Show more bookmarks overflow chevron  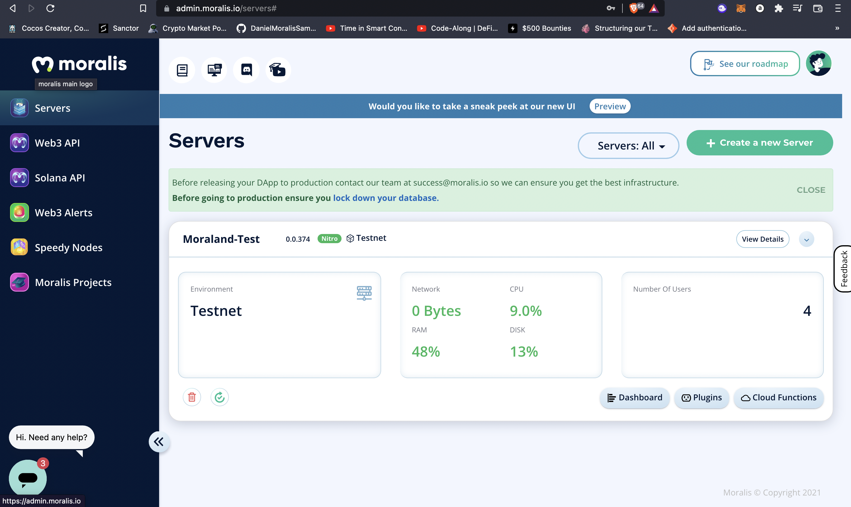[837, 28]
